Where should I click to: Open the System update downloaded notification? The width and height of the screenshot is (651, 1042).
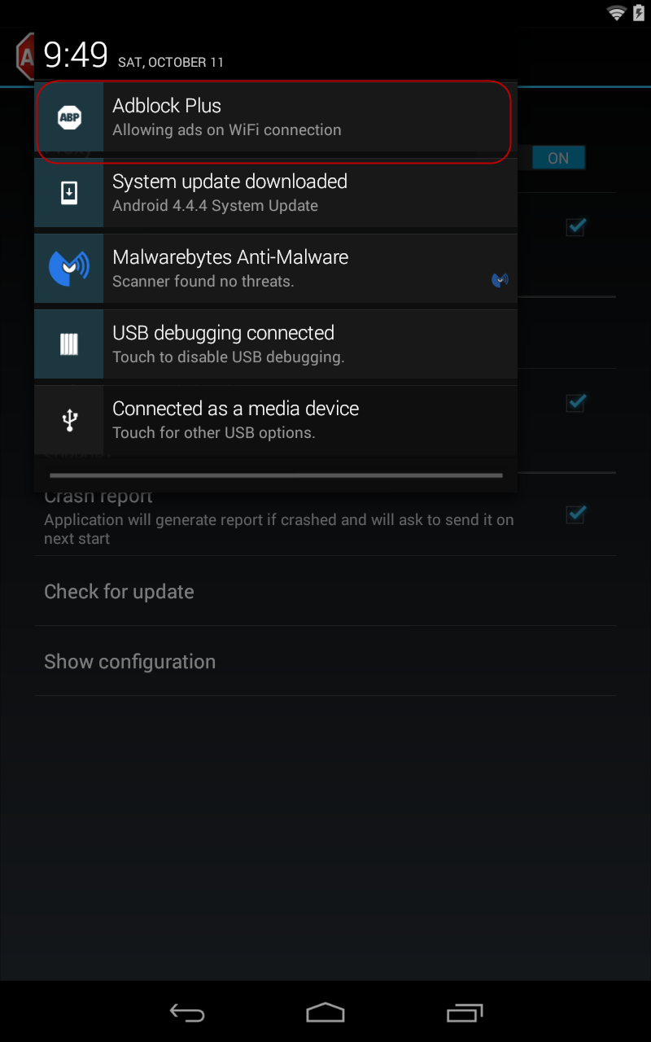[275, 193]
